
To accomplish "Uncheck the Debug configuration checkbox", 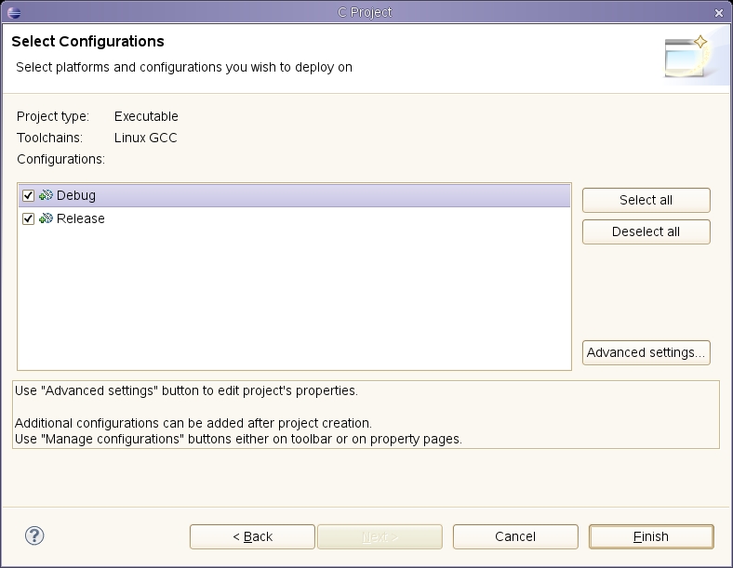I will point(28,195).
